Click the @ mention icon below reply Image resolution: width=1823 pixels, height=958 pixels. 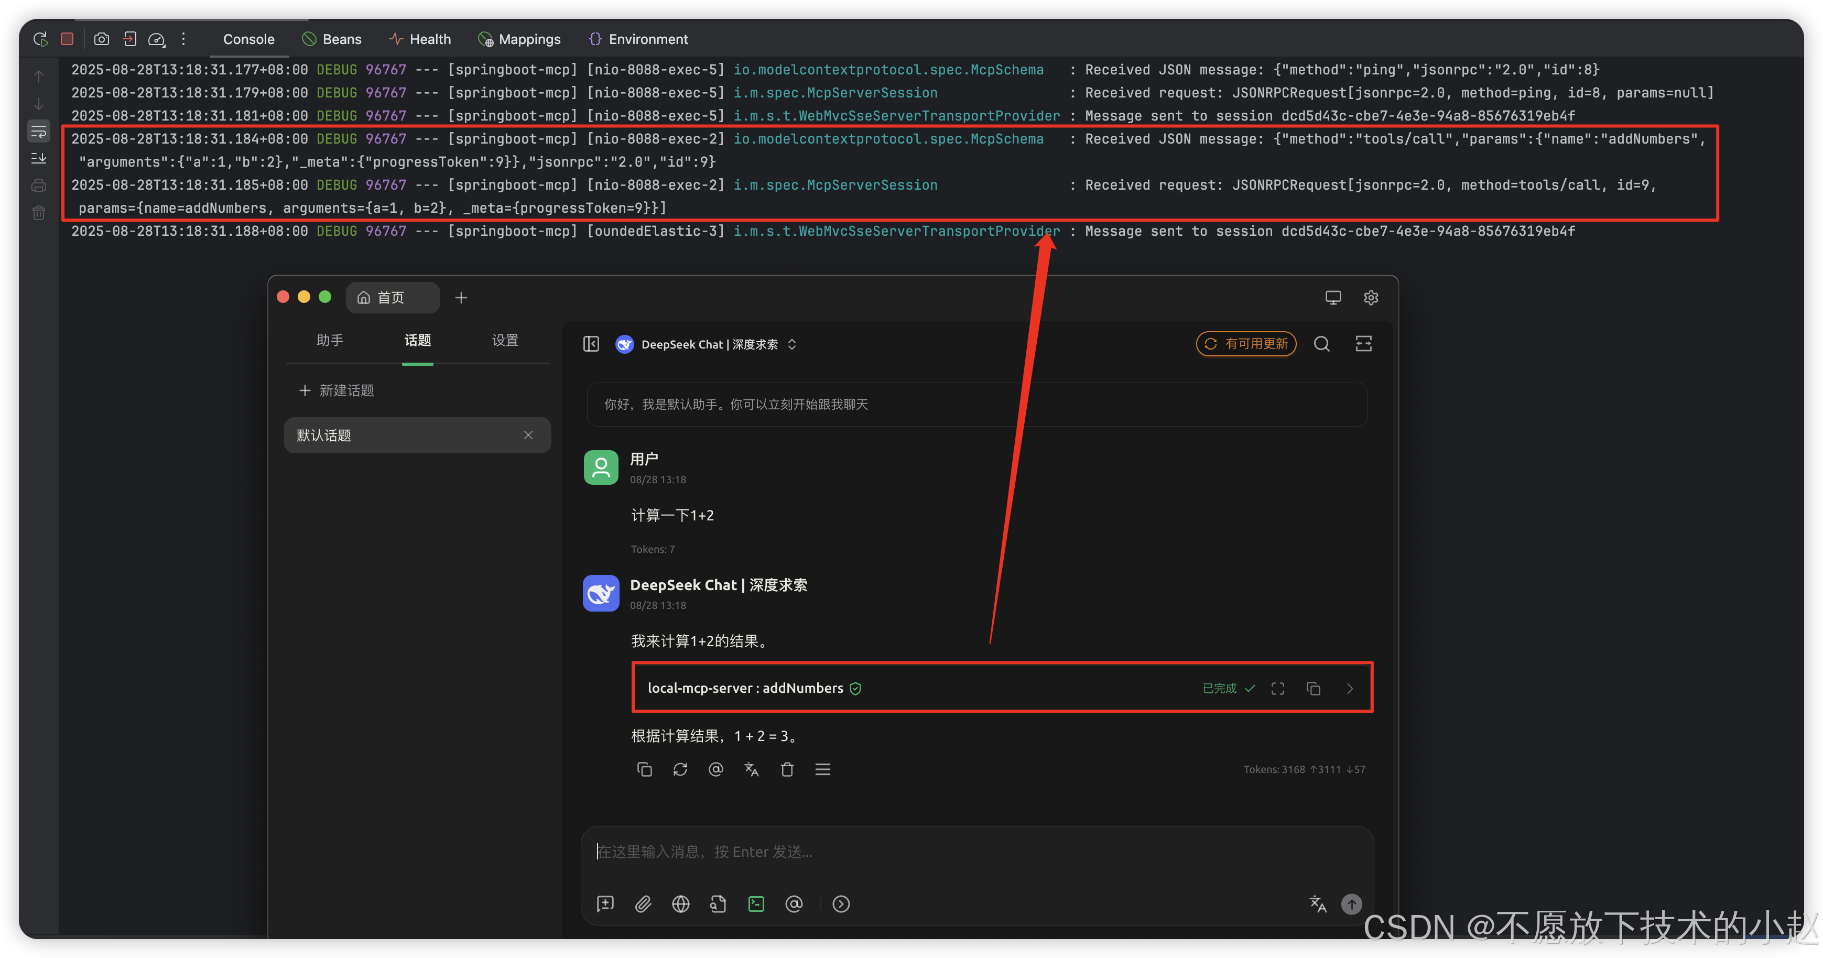[715, 769]
